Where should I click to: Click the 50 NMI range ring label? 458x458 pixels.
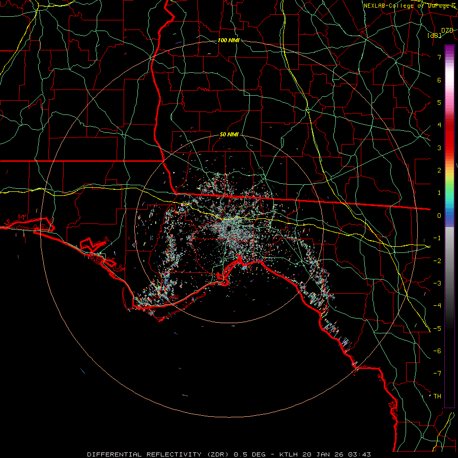[229, 135]
